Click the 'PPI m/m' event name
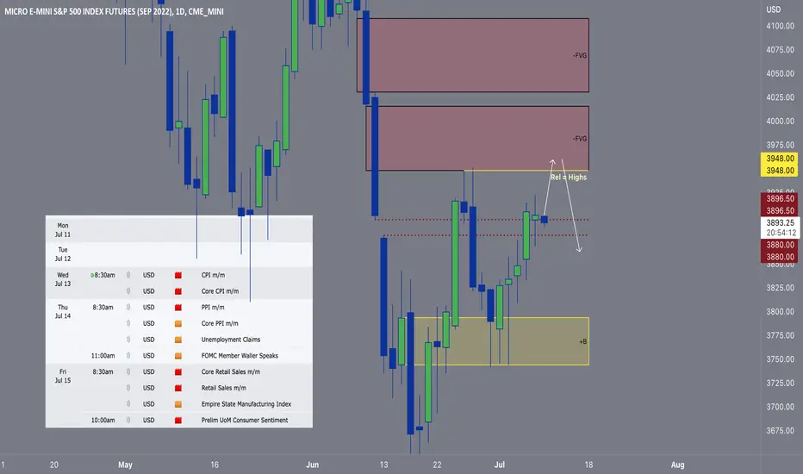803x474 pixels. coord(213,308)
